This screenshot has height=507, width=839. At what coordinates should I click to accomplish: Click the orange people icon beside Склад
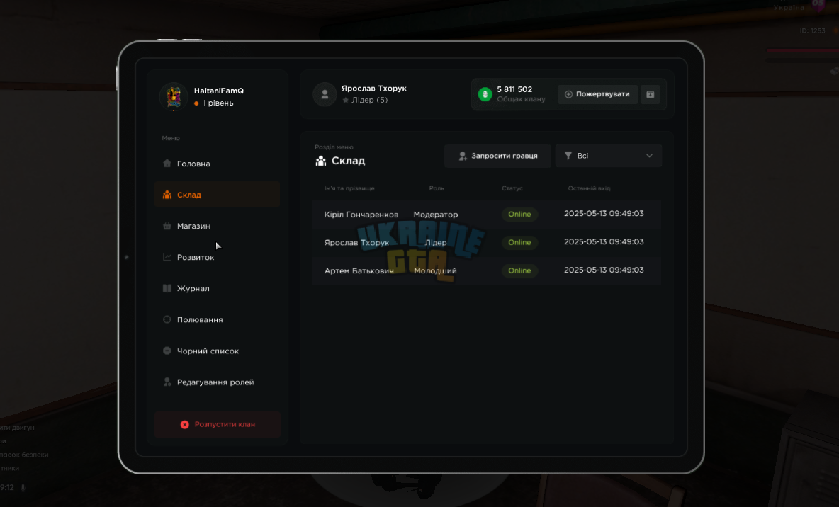point(167,195)
